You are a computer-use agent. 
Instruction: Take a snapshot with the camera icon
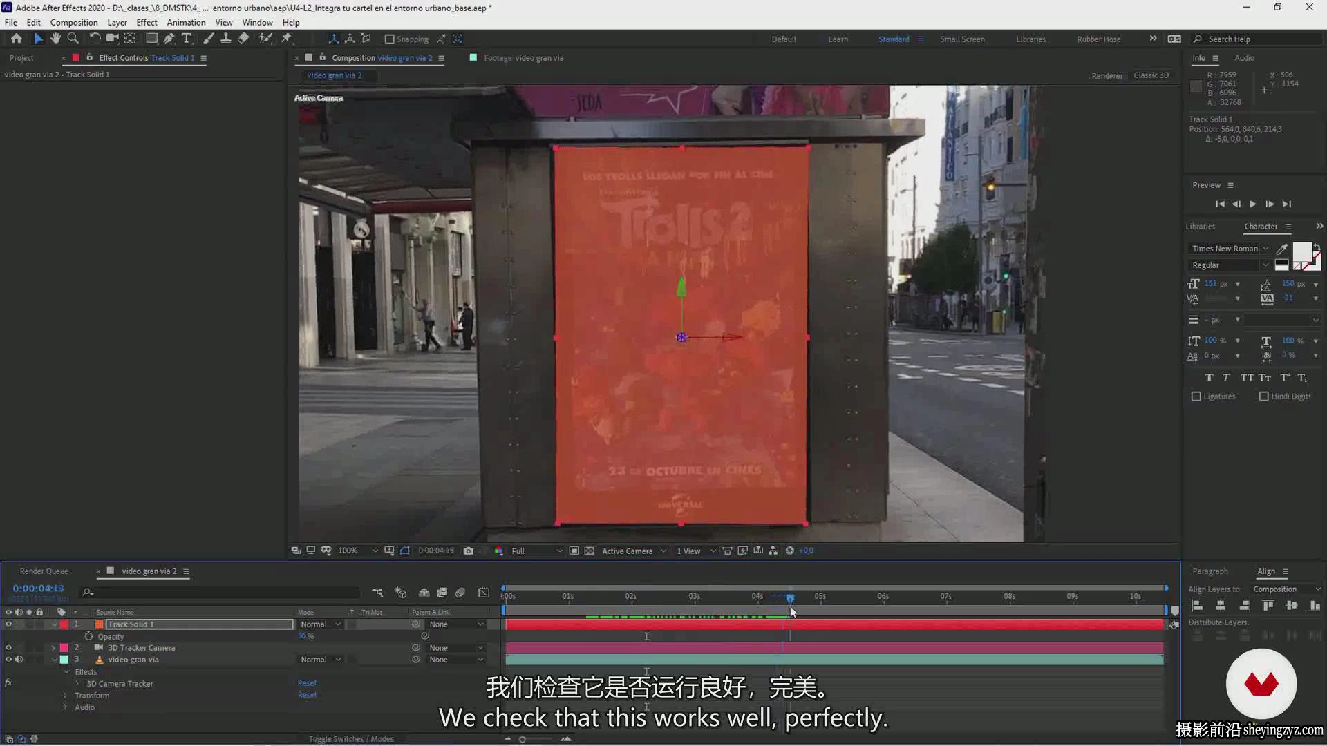pos(469,551)
